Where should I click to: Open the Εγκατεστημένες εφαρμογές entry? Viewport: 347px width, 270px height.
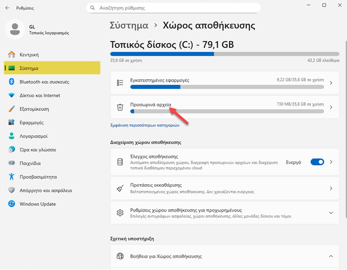coord(225,83)
